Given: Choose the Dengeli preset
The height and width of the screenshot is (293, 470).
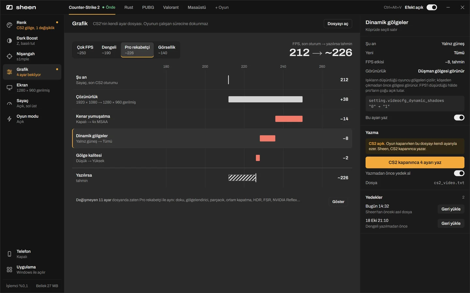Looking at the screenshot, I should (109, 50).
